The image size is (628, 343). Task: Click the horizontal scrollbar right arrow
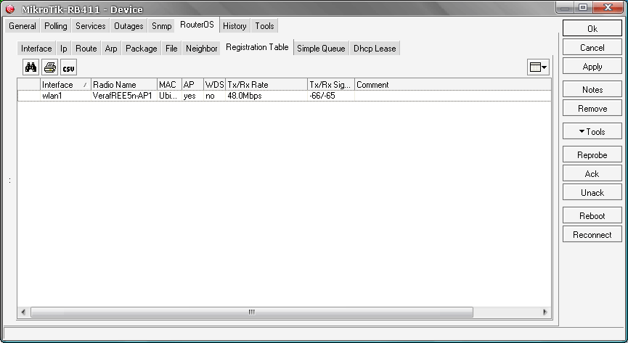point(545,312)
